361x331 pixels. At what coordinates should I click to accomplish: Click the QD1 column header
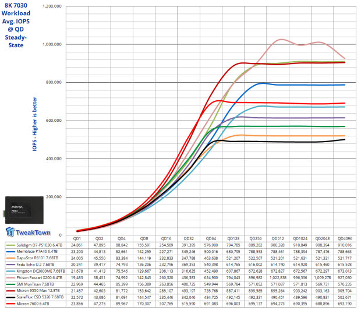[x=77, y=238]
